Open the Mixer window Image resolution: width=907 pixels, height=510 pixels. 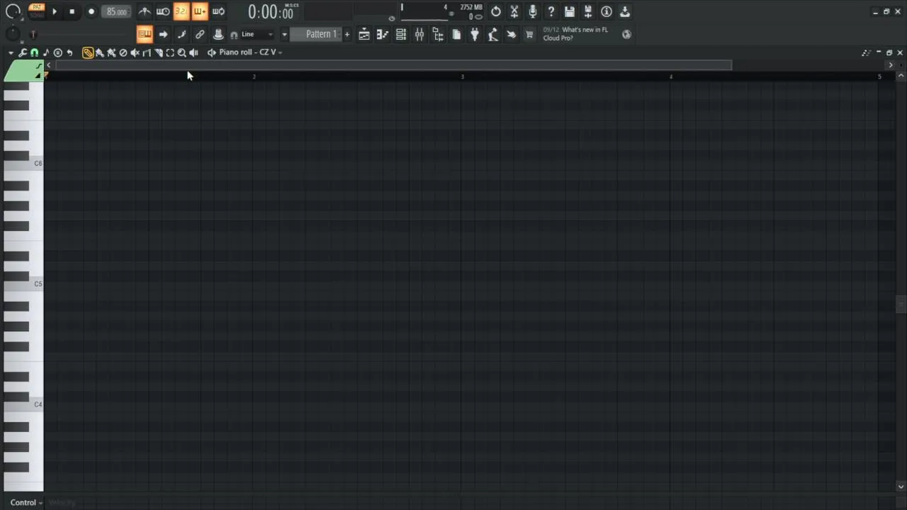tap(419, 34)
